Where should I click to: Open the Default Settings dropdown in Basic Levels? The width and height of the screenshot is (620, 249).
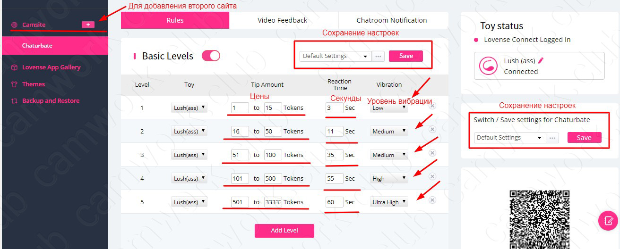point(336,56)
